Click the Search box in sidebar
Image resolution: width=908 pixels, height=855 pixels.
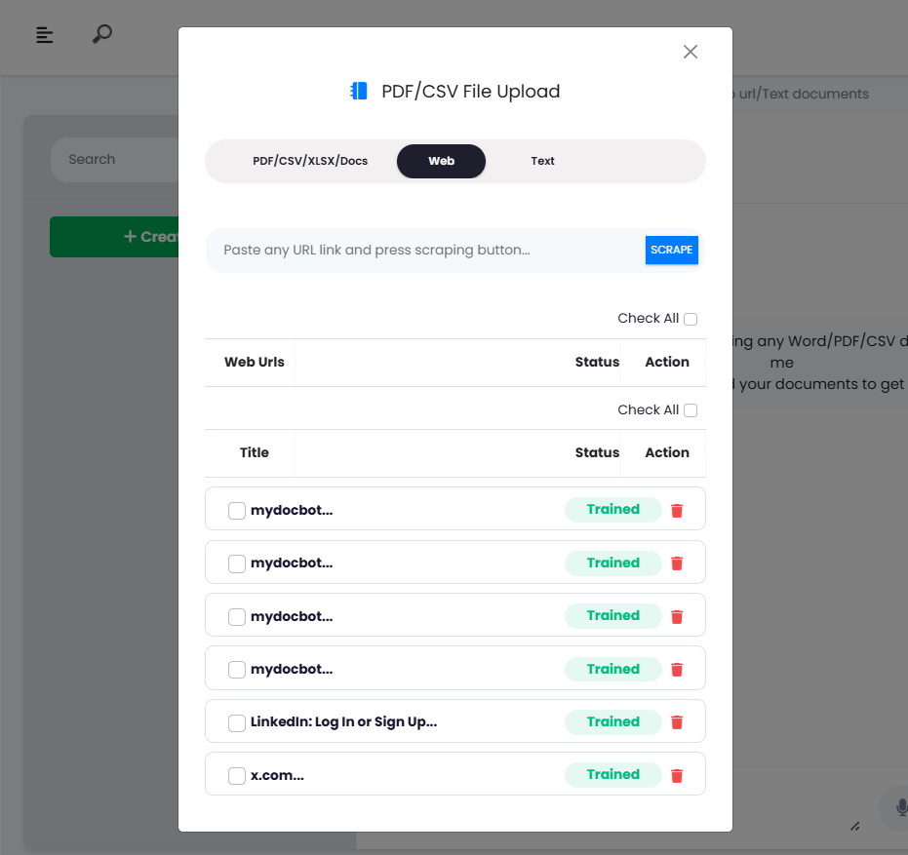[112, 159]
